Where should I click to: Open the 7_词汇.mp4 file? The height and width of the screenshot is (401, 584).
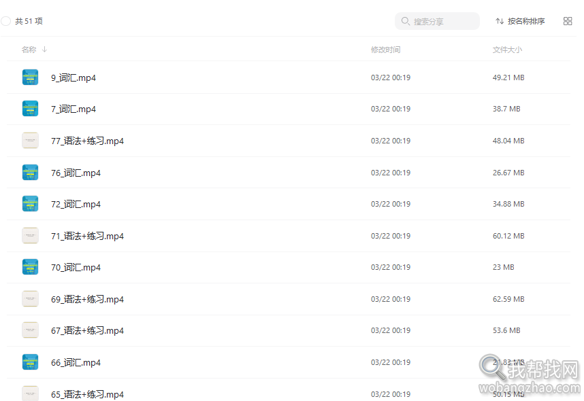pyautogui.click(x=74, y=109)
